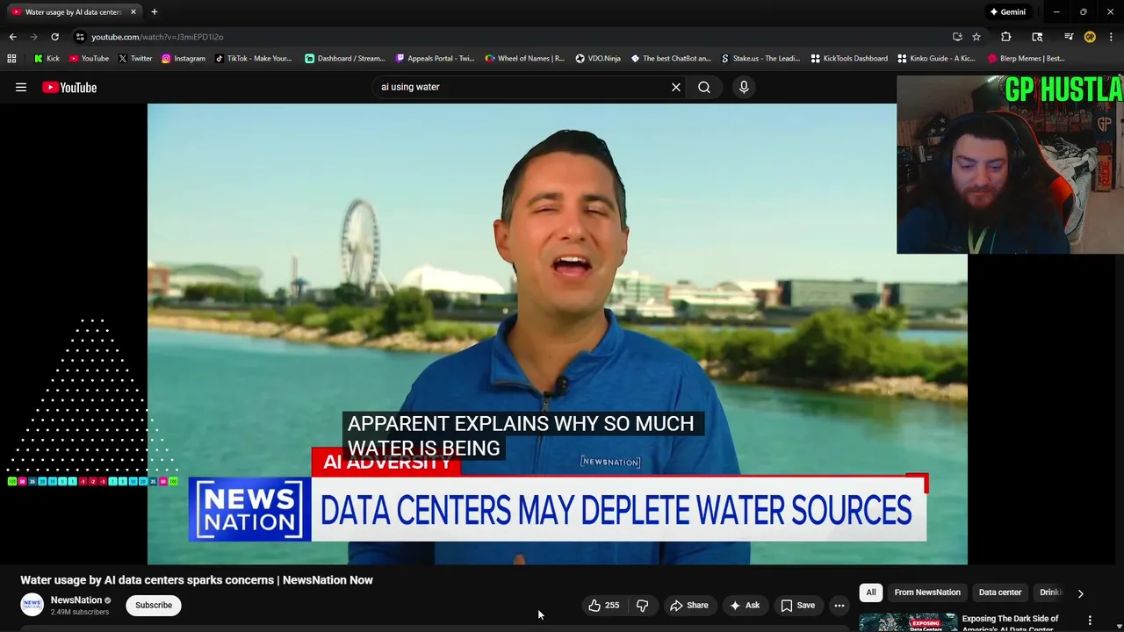Viewport: 1124px width, 632px height.
Task: Install or cast page icon in address bar
Action: coord(957,37)
